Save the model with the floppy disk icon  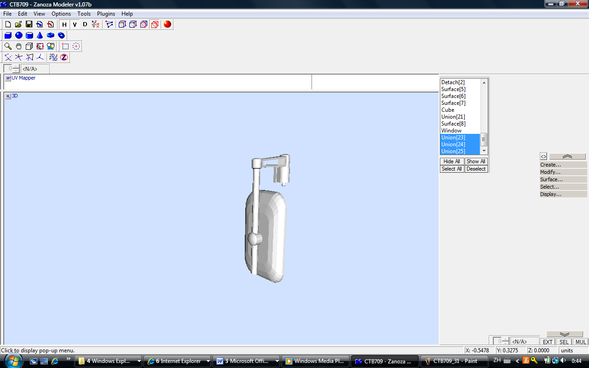point(29,24)
